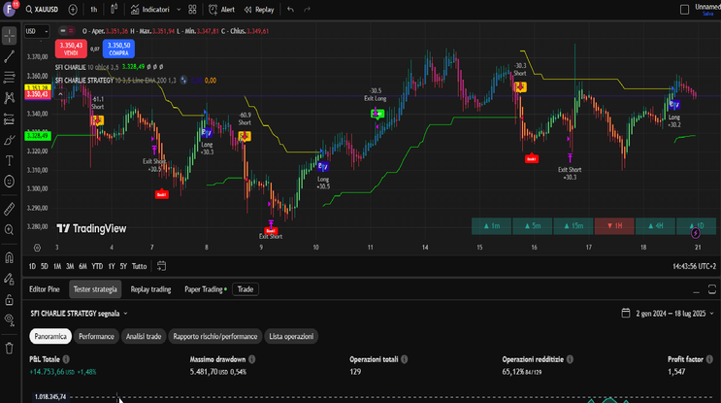721x403 pixels.
Task: Show Tutto full date range
Action: point(140,266)
